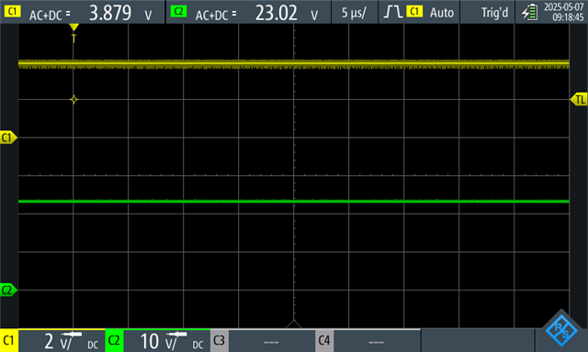Viewport: 588px width, 352px height.
Task: Open the Rohde & Schwarz menu diamond icon
Action: click(x=561, y=330)
